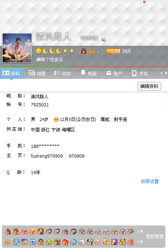Open 图标管理 icon management

pyautogui.click(x=155, y=237)
